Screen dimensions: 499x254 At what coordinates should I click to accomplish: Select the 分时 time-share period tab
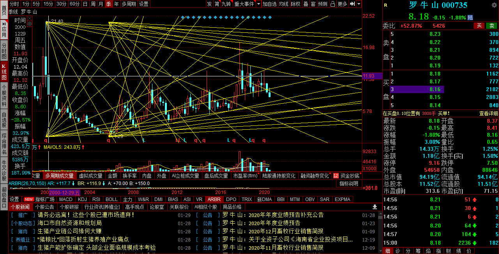pos(14,4)
